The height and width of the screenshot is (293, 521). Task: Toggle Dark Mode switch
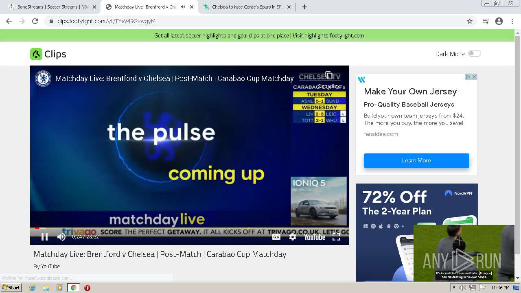coord(474,53)
